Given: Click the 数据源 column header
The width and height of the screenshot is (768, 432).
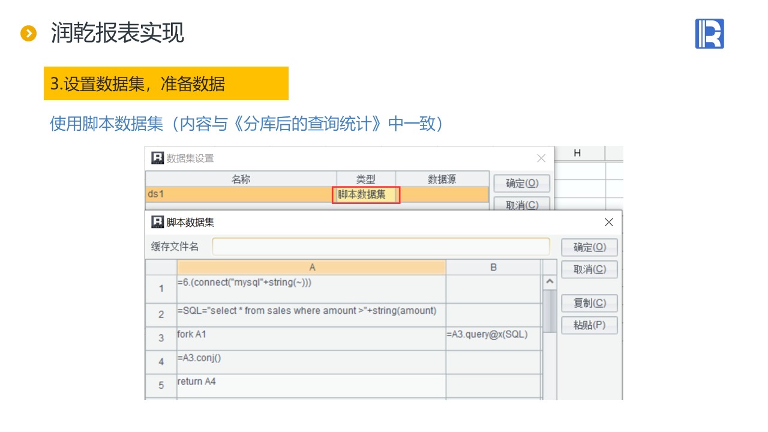Looking at the screenshot, I should pyautogui.click(x=442, y=179).
